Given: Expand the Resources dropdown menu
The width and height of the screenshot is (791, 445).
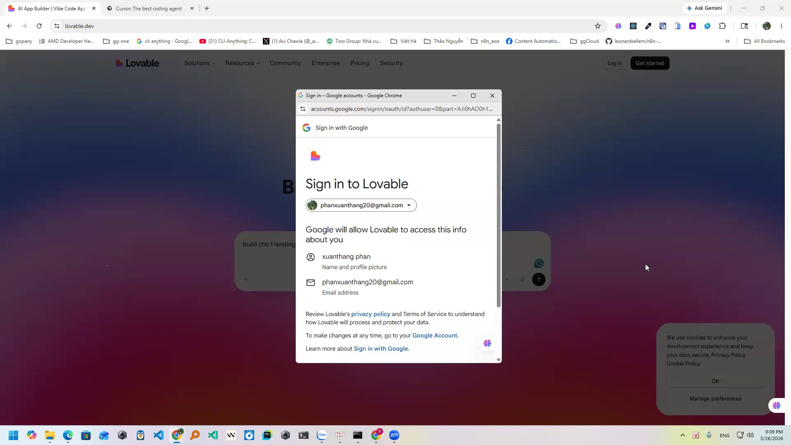Looking at the screenshot, I should [243, 63].
